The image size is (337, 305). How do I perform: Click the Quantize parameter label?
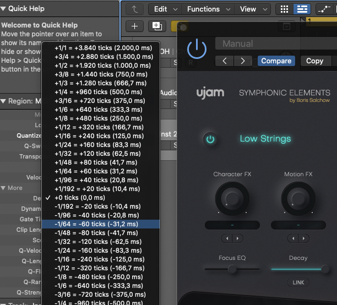click(29, 135)
